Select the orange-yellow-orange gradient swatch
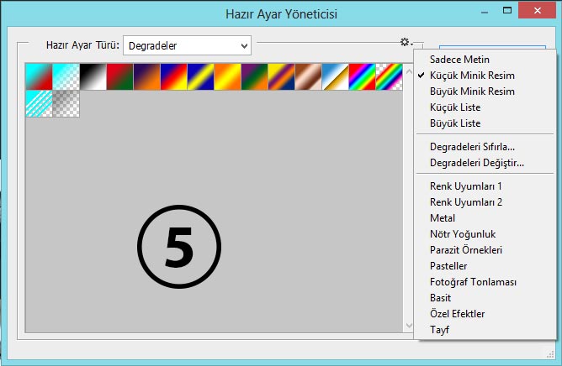Image resolution: width=562 pixels, height=366 pixels. tap(228, 76)
